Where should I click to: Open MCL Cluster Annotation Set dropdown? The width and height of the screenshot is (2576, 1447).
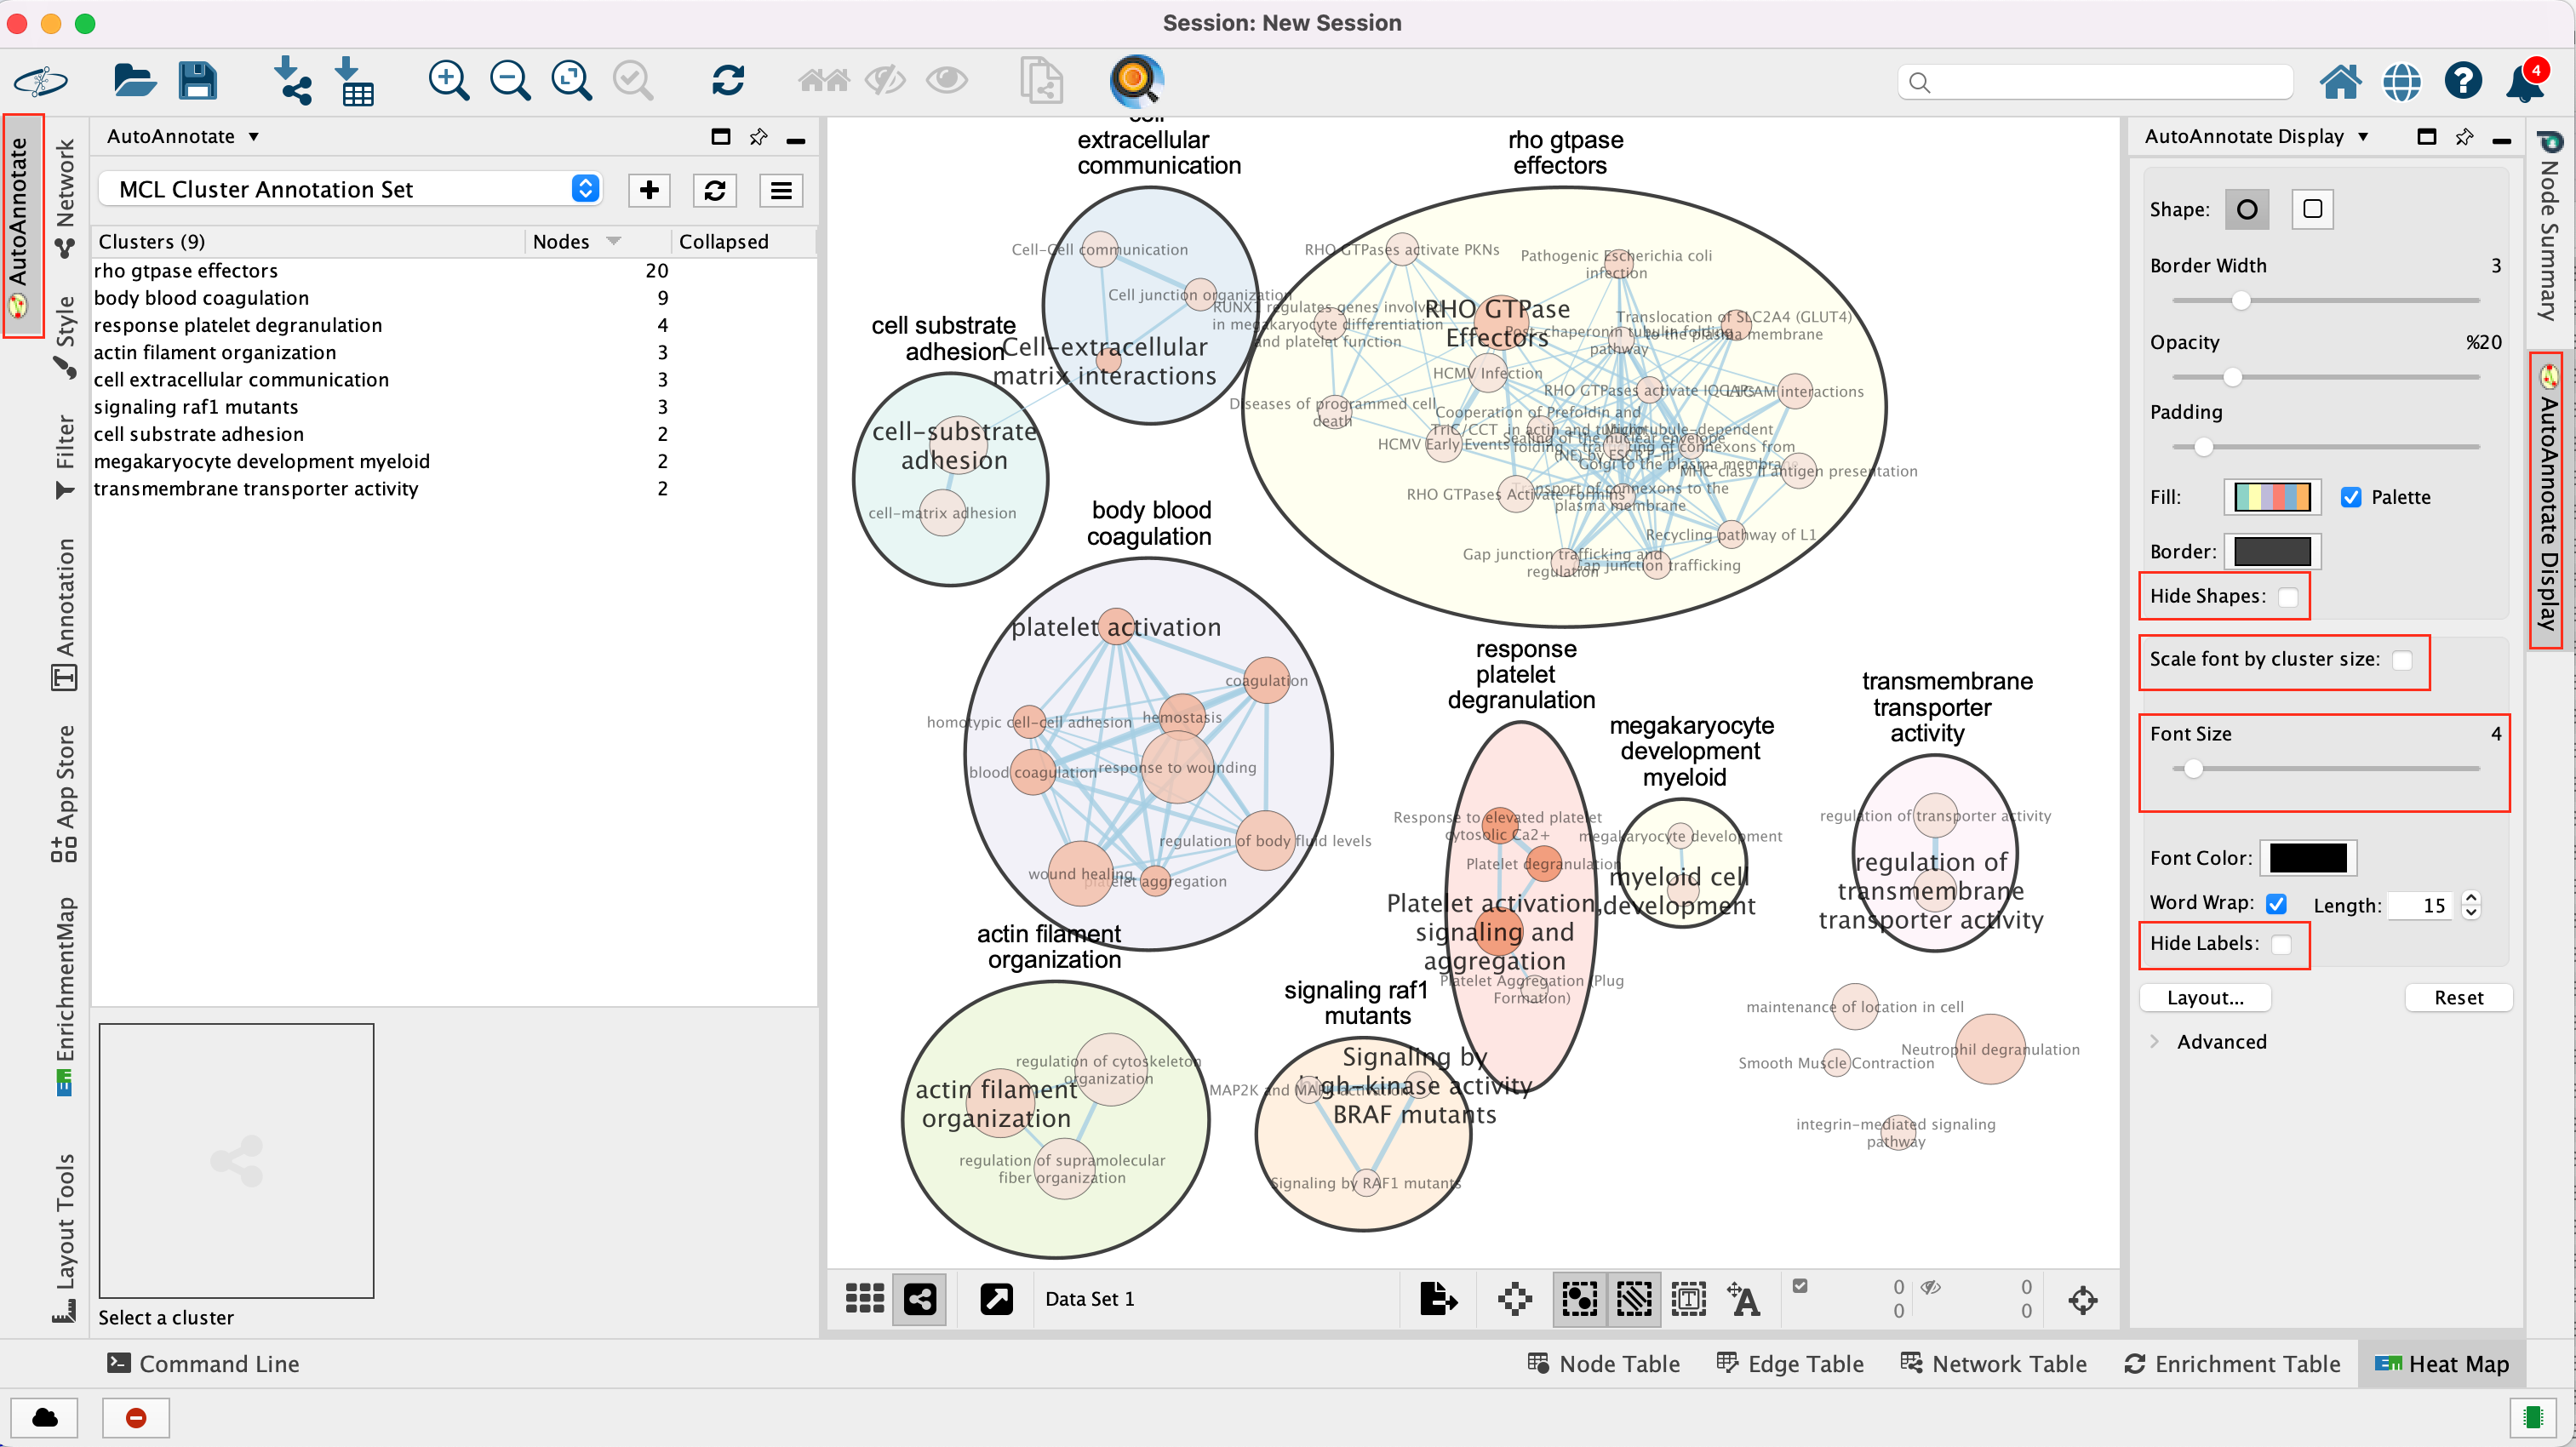pos(585,189)
